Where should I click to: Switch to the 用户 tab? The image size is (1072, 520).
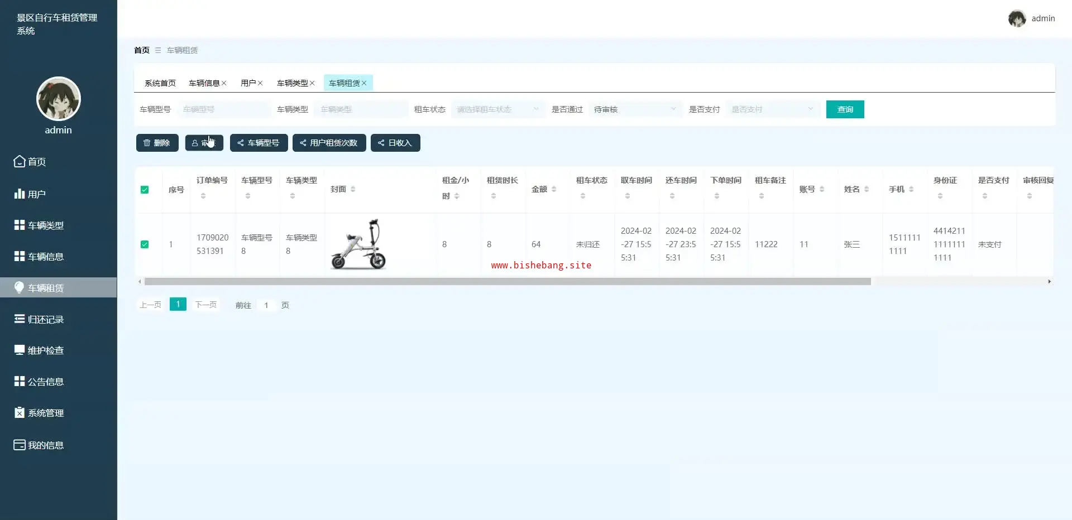pos(248,83)
